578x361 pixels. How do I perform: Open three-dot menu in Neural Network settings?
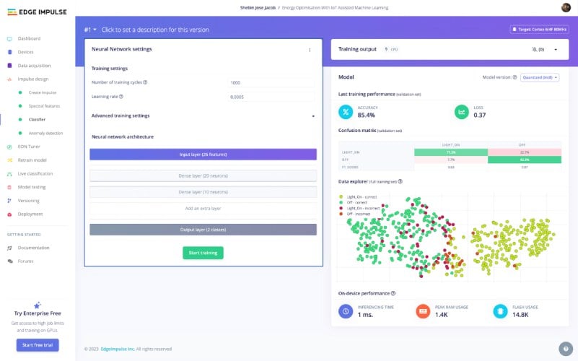click(310, 50)
